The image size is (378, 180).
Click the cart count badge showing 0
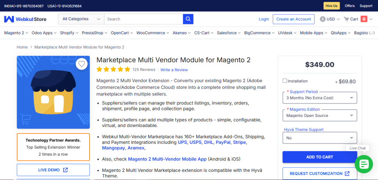pos(364,19)
